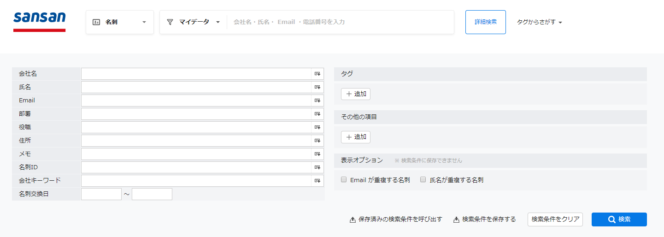Click the list icon beside 部署 field

[x=317, y=114]
